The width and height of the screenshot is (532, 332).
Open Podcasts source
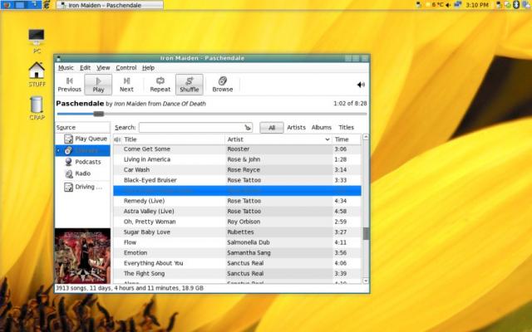83,162
